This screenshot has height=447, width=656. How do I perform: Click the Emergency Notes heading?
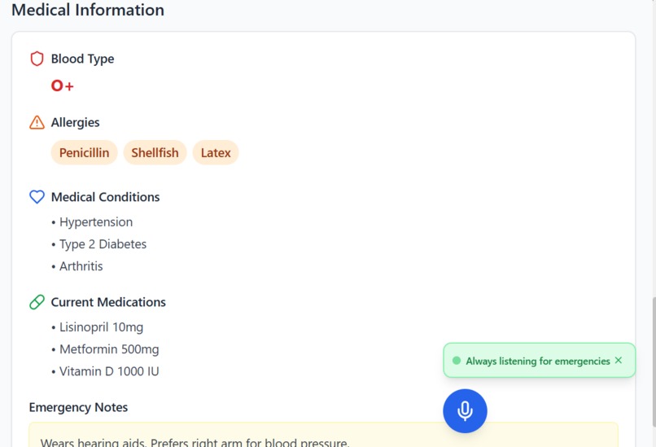[78, 407]
